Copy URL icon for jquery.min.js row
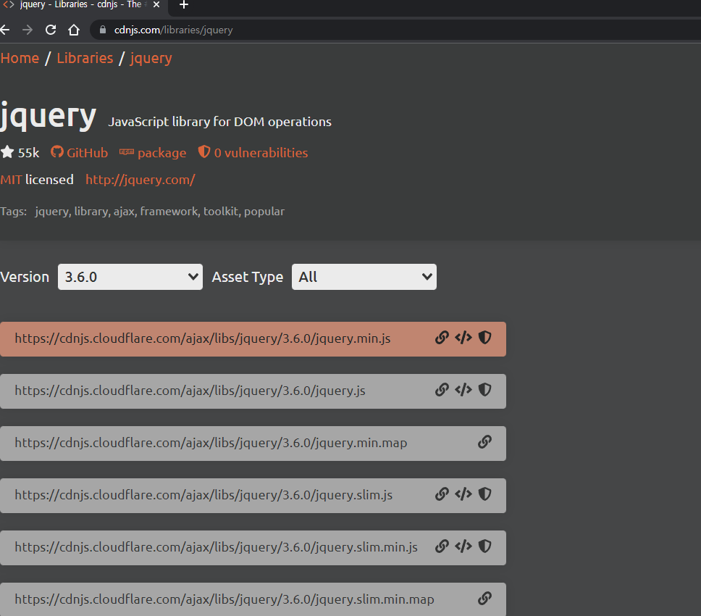701x616 pixels. pos(442,338)
